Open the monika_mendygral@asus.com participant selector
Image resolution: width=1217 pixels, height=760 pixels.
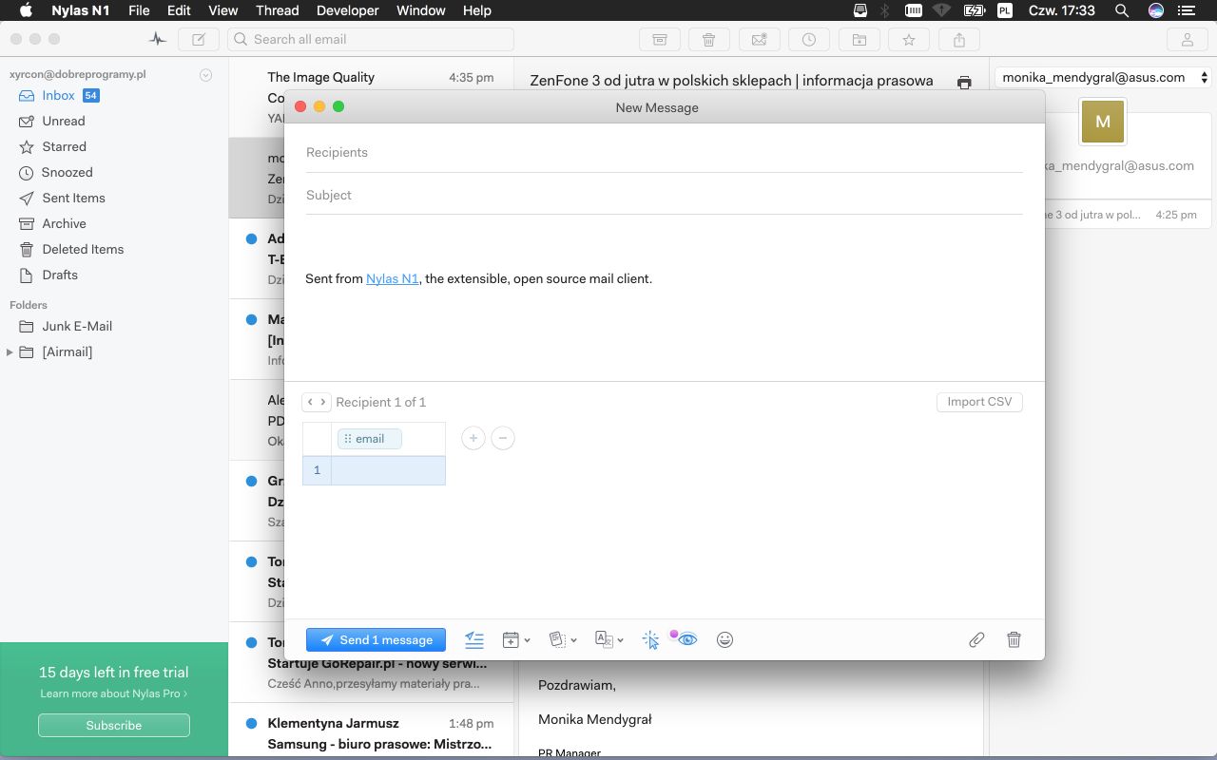click(x=1103, y=78)
